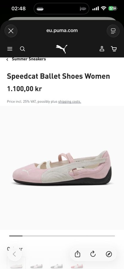The height and width of the screenshot is (269, 124).
Task: Go to the Puma logo homepage
Action: [62, 49]
